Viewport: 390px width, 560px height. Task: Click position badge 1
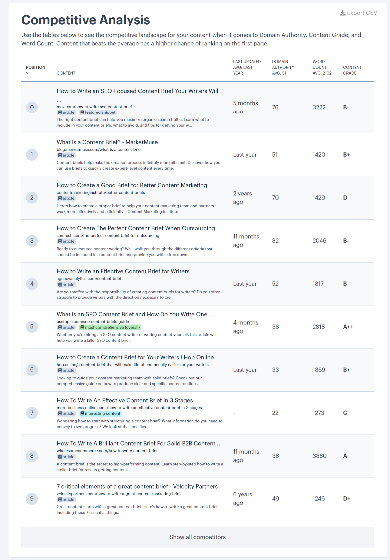point(32,155)
